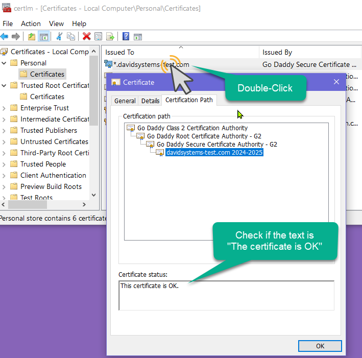Collapse the Personal store node
Image resolution: width=362 pixels, height=358 pixels.
[4, 63]
